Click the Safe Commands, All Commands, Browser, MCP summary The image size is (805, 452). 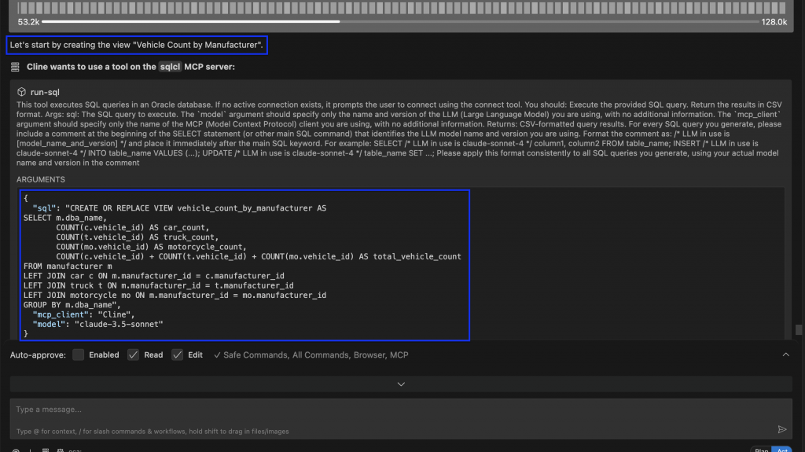point(315,355)
